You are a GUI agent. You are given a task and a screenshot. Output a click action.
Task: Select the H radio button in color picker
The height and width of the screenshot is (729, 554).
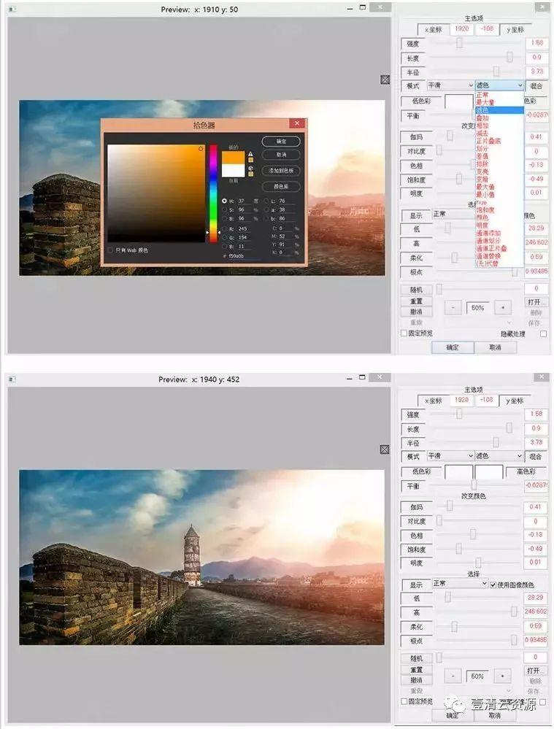[x=224, y=201]
